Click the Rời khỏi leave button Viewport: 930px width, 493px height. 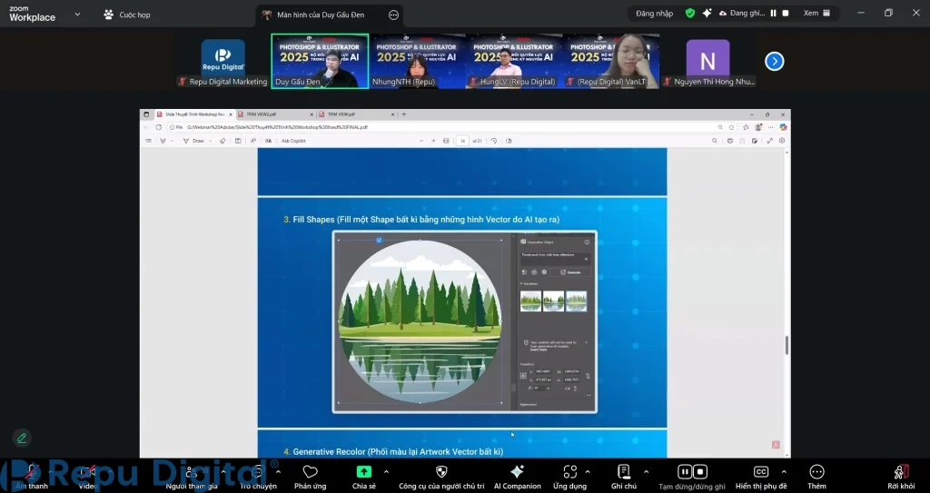[x=901, y=472]
